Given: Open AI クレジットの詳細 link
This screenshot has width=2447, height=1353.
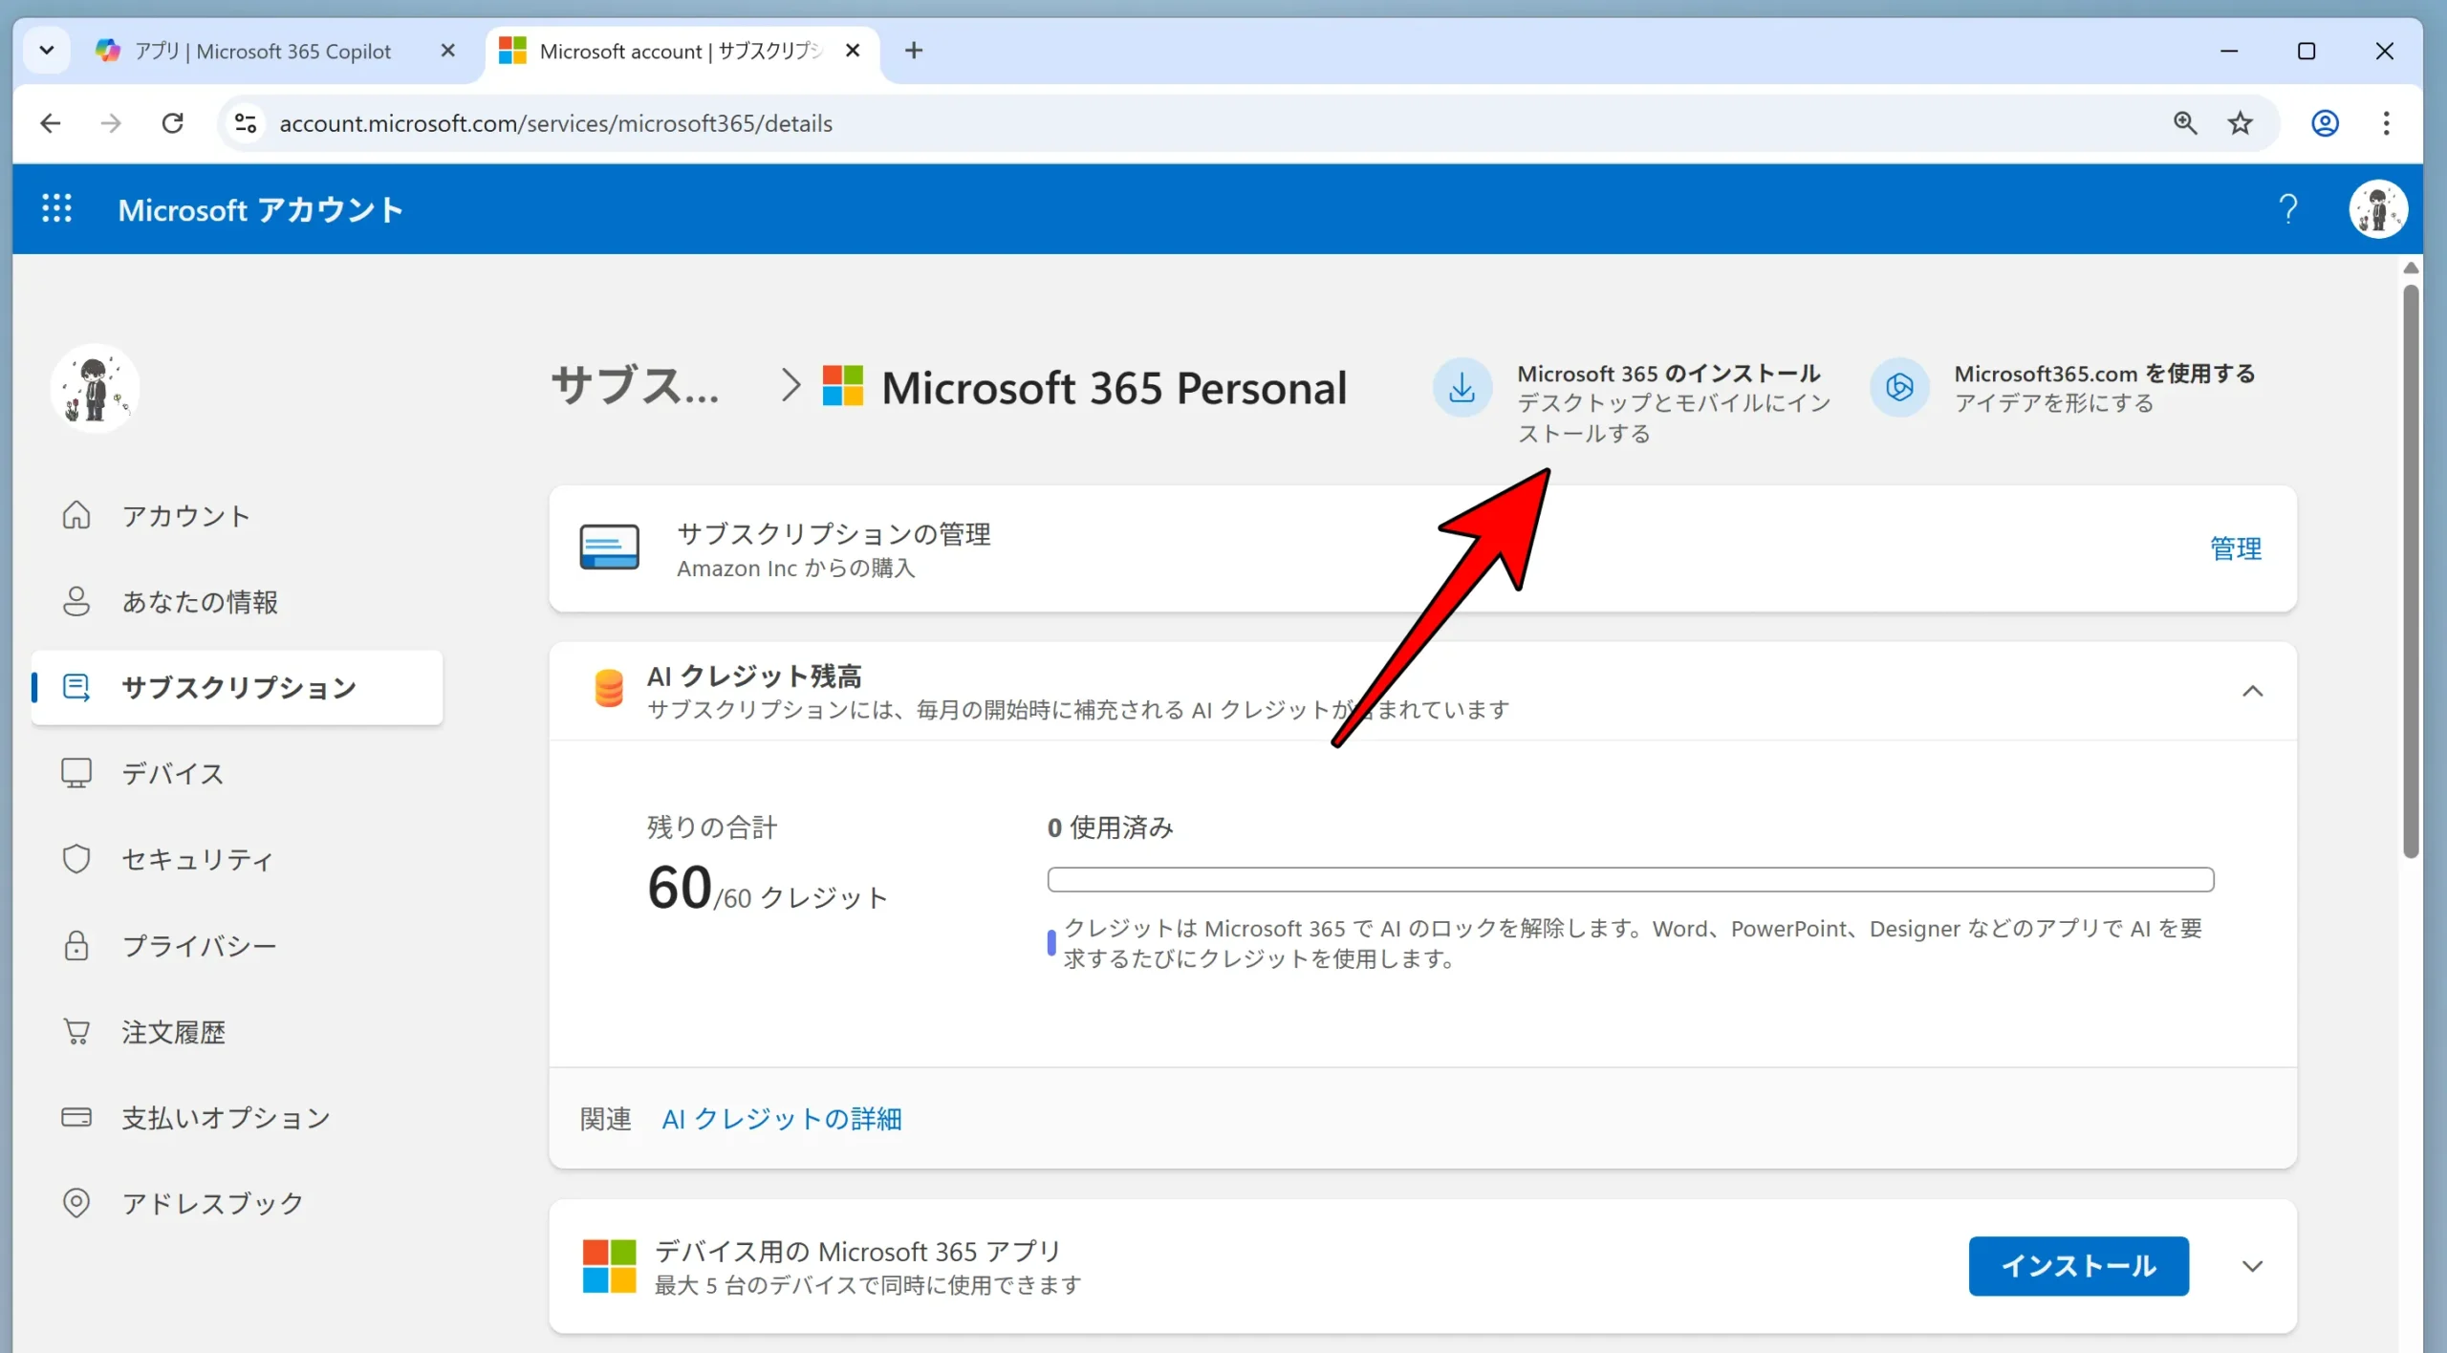Looking at the screenshot, I should click(x=782, y=1119).
